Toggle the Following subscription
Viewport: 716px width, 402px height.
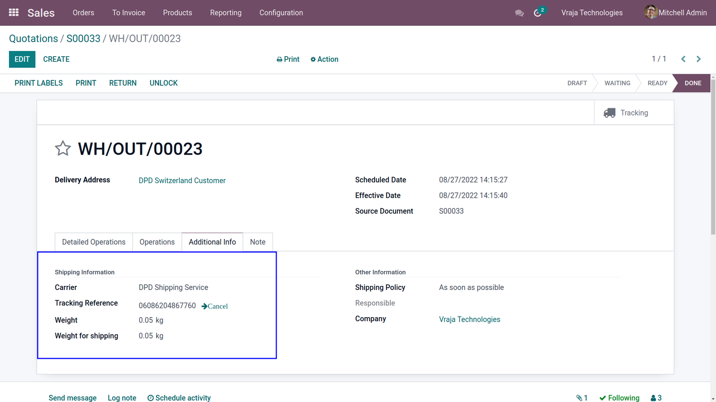[x=619, y=398]
